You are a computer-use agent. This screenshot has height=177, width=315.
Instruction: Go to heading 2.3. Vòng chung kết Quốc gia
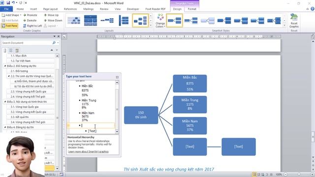point(30,91)
